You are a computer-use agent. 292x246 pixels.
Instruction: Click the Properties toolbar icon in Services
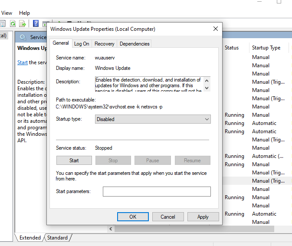coord(3,24)
